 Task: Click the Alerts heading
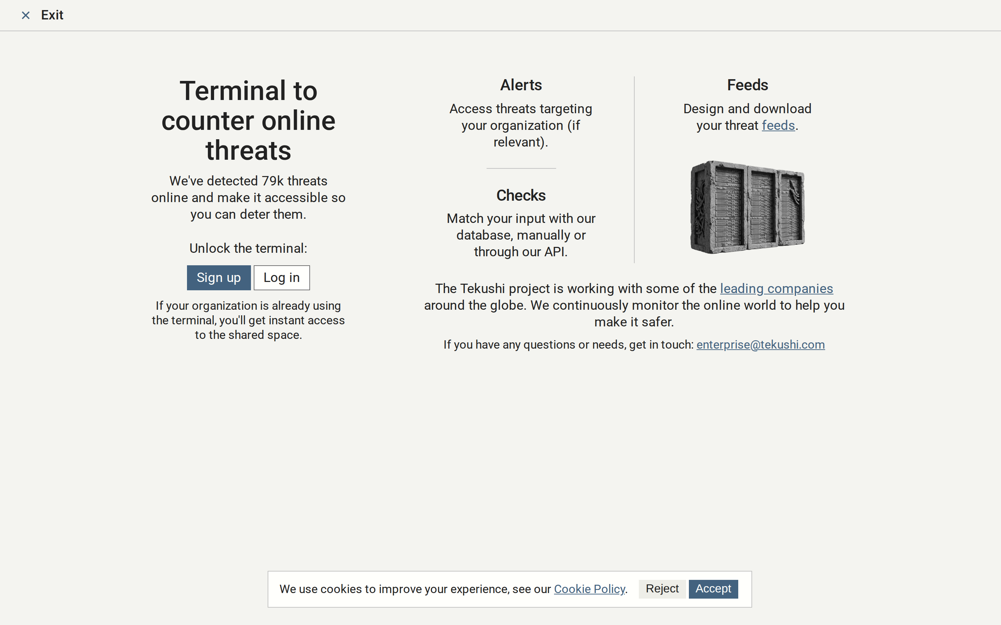pos(521,85)
